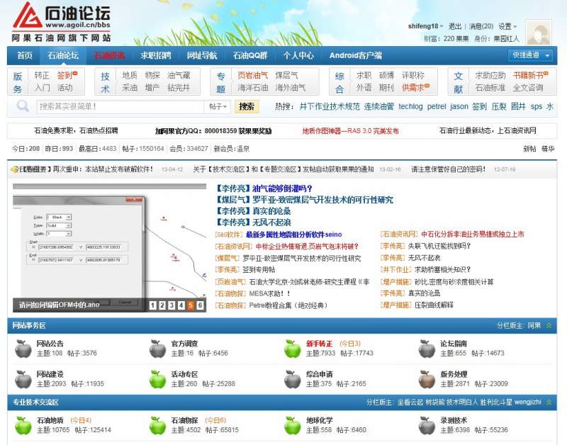Open 消息(20) messages link
Viewport: 567px width, 445px height.
481,26
